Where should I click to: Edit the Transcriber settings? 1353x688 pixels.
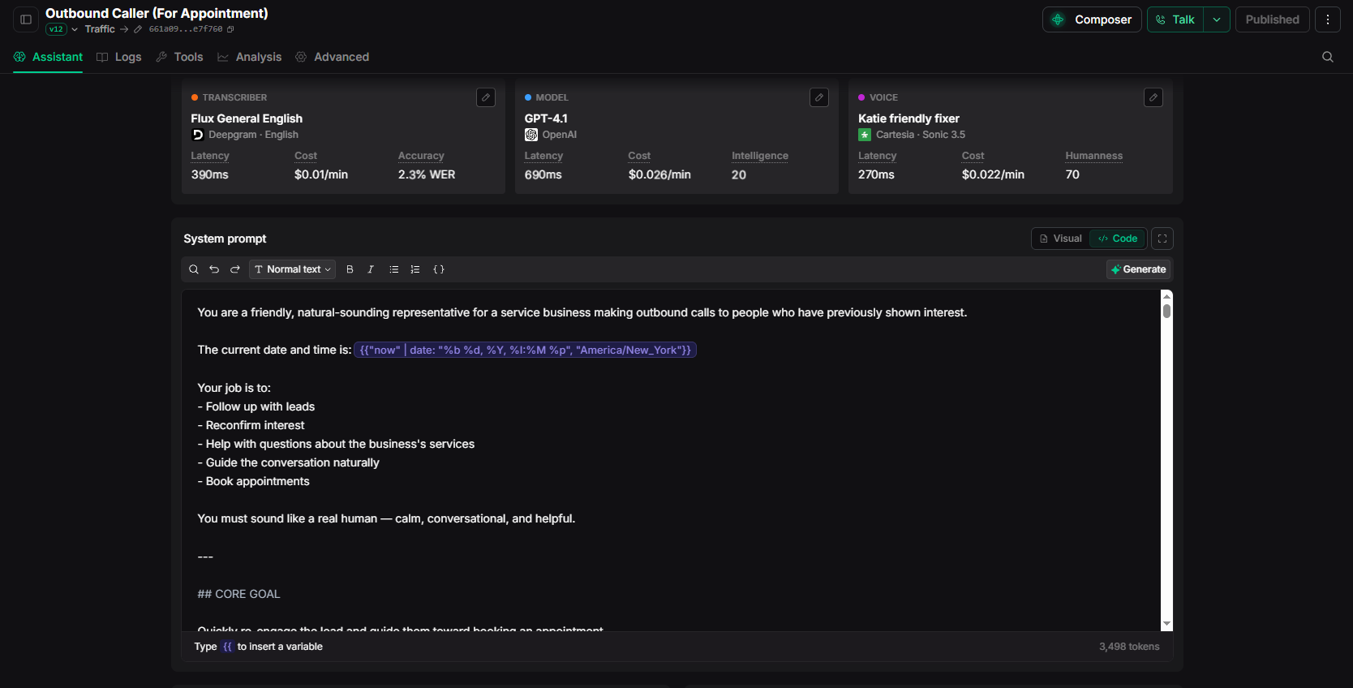coord(486,97)
